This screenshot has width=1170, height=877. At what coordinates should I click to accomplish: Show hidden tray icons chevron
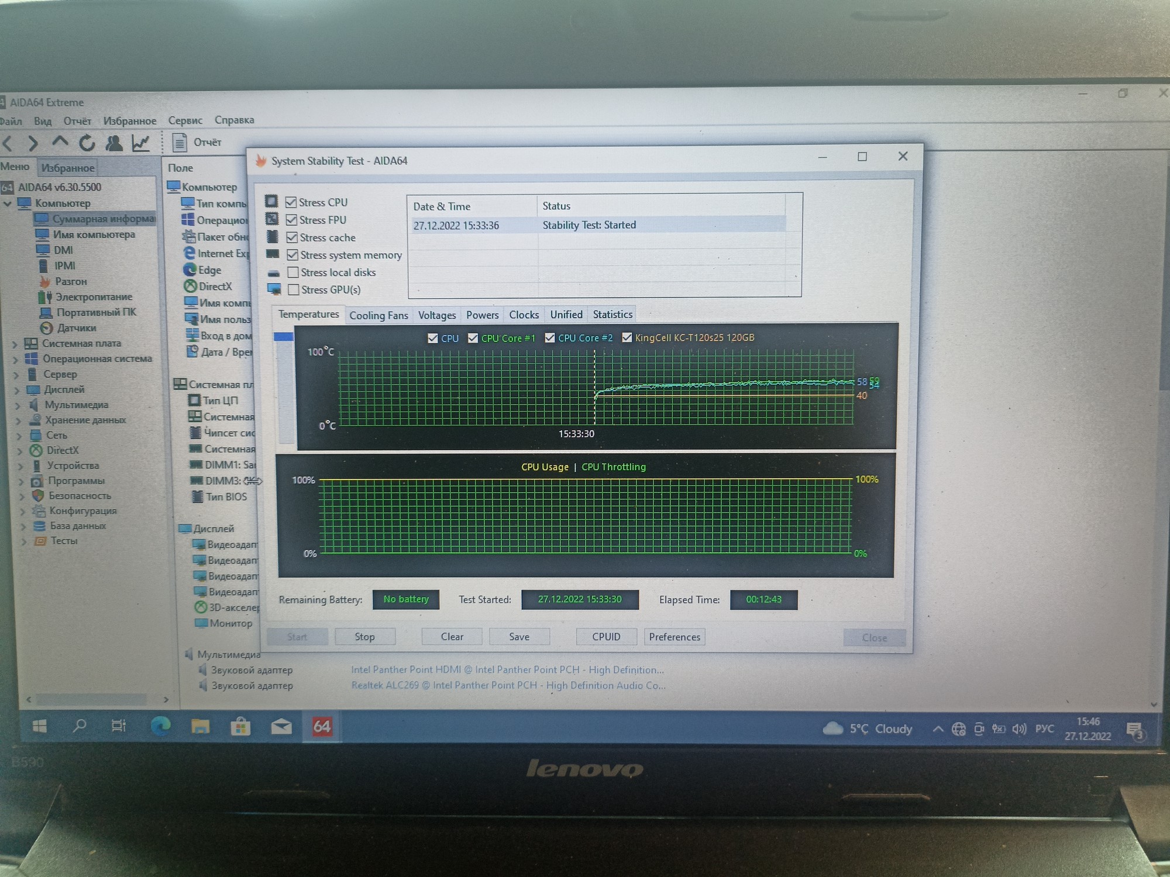tap(938, 729)
